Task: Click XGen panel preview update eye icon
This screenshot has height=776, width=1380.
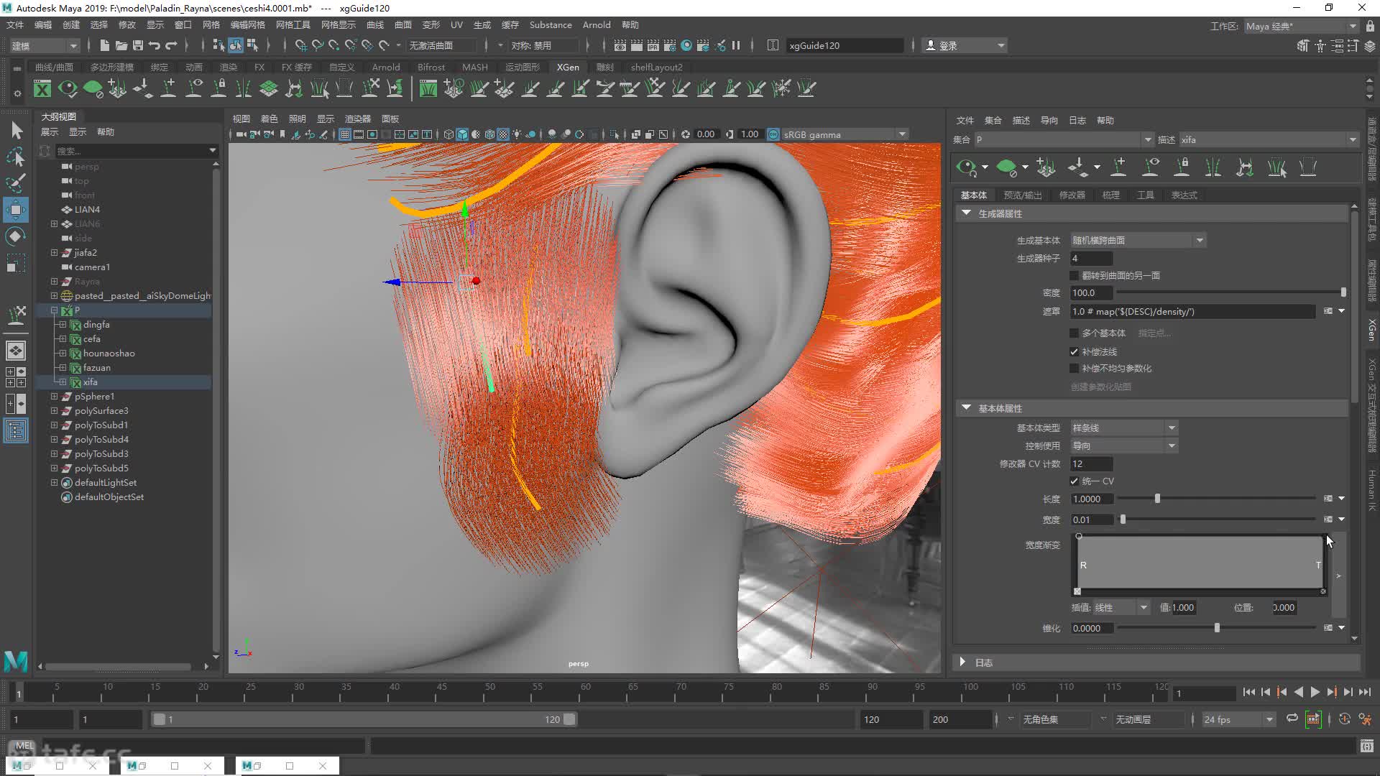Action: tap(967, 168)
